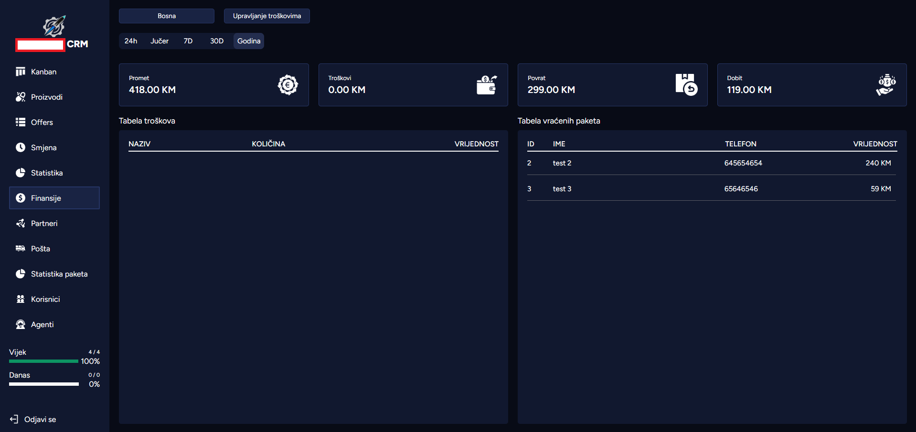Image resolution: width=916 pixels, height=432 pixels.
Task: Click VRIJEDNOST header in Tabela troškova
Action: tap(477, 144)
